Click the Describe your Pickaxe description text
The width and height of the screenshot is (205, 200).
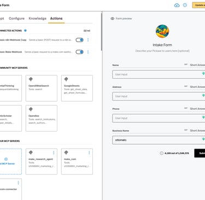tap(162, 51)
